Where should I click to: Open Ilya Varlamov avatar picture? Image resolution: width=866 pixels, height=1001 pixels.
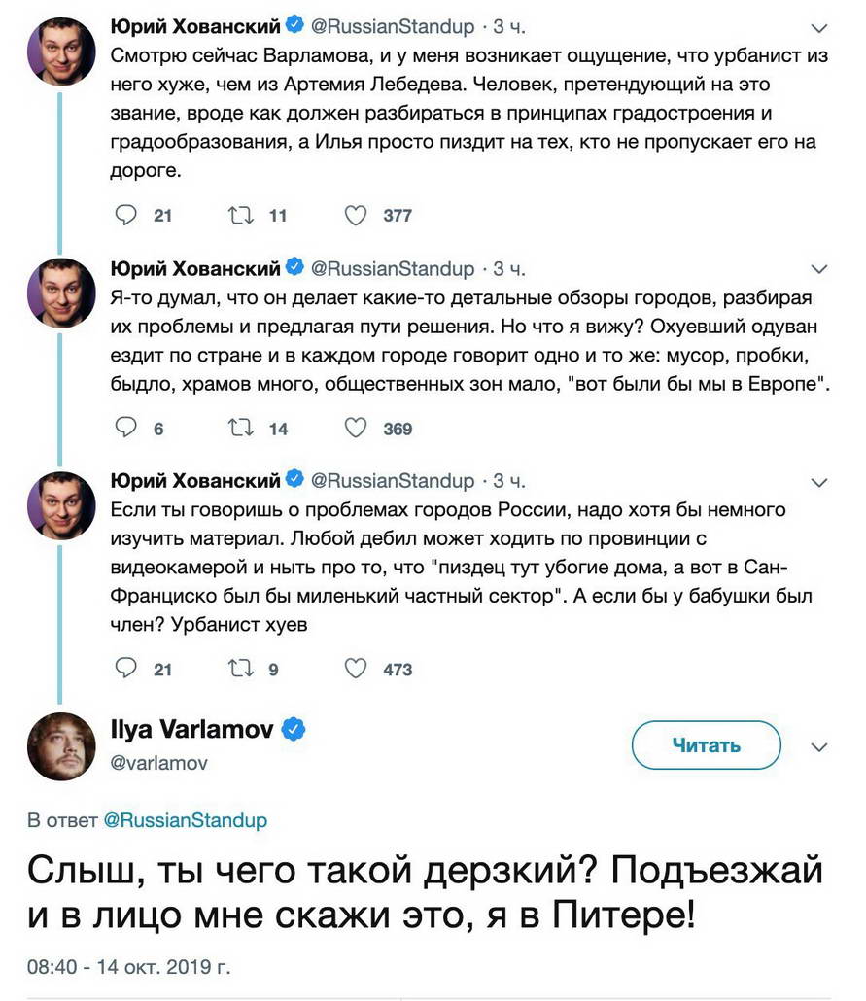(61, 746)
